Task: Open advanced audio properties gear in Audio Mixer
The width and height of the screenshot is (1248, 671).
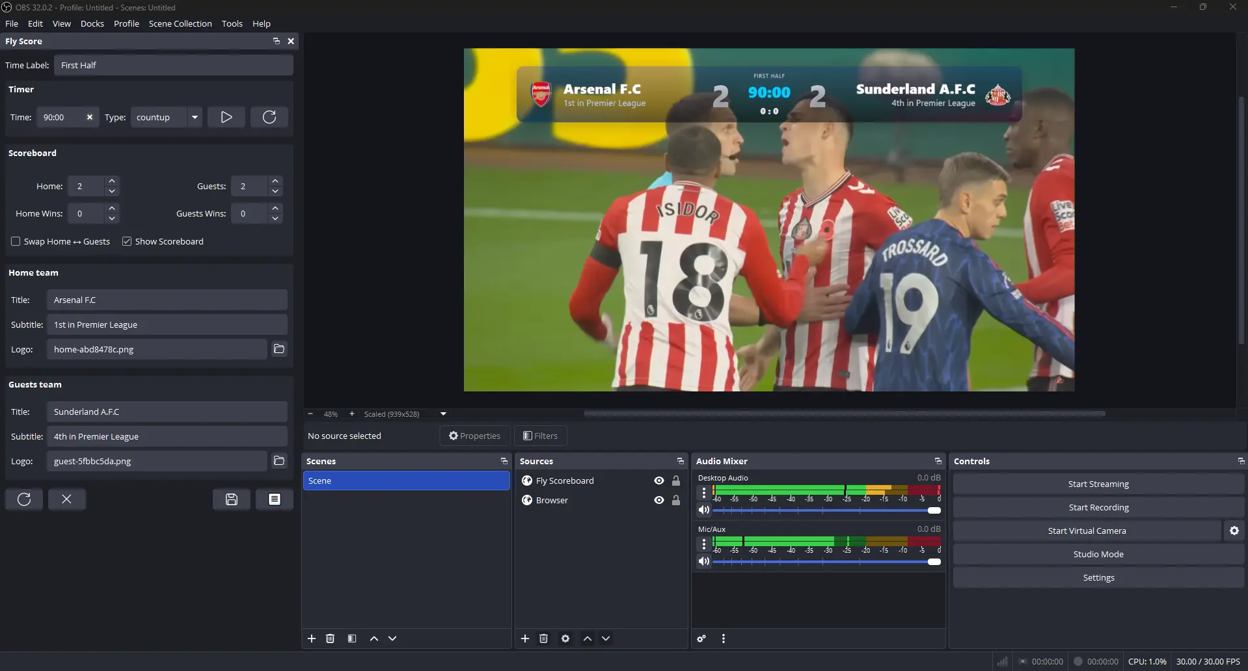Action: tap(701, 638)
